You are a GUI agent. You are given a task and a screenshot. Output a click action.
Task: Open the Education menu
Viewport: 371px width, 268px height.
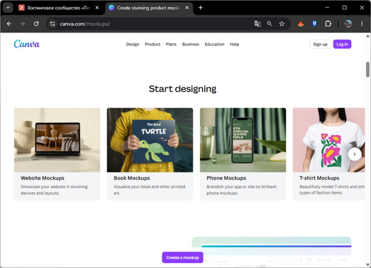(214, 44)
